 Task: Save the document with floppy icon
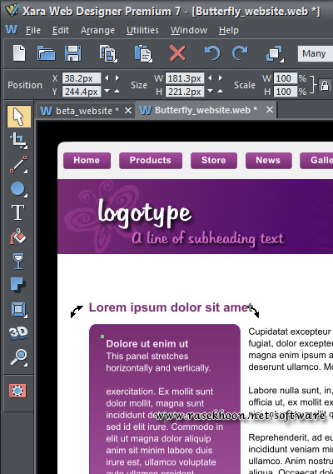(x=72, y=53)
